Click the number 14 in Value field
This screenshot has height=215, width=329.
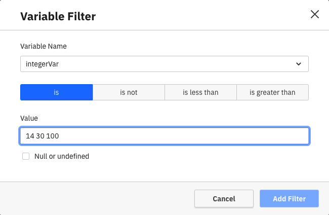tap(30, 136)
